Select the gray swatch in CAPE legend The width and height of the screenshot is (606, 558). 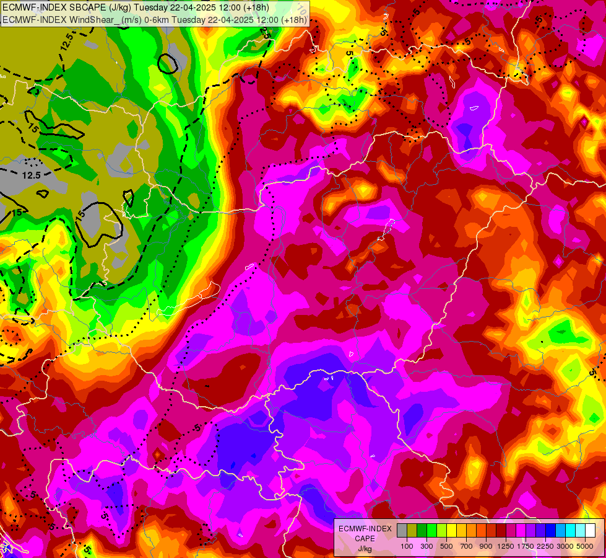coord(402,530)
